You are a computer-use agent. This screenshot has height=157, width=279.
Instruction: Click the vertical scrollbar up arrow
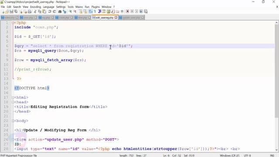point(276,23)
